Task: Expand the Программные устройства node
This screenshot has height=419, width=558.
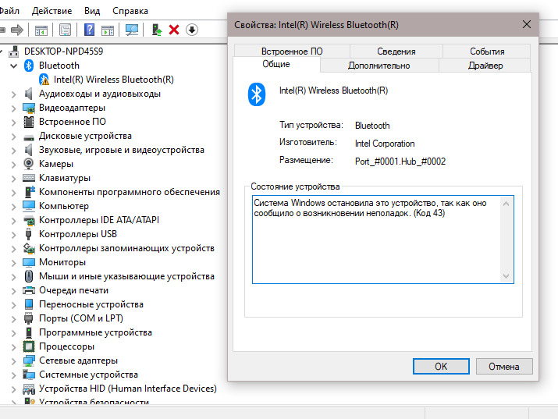Action: pos(14,333)
